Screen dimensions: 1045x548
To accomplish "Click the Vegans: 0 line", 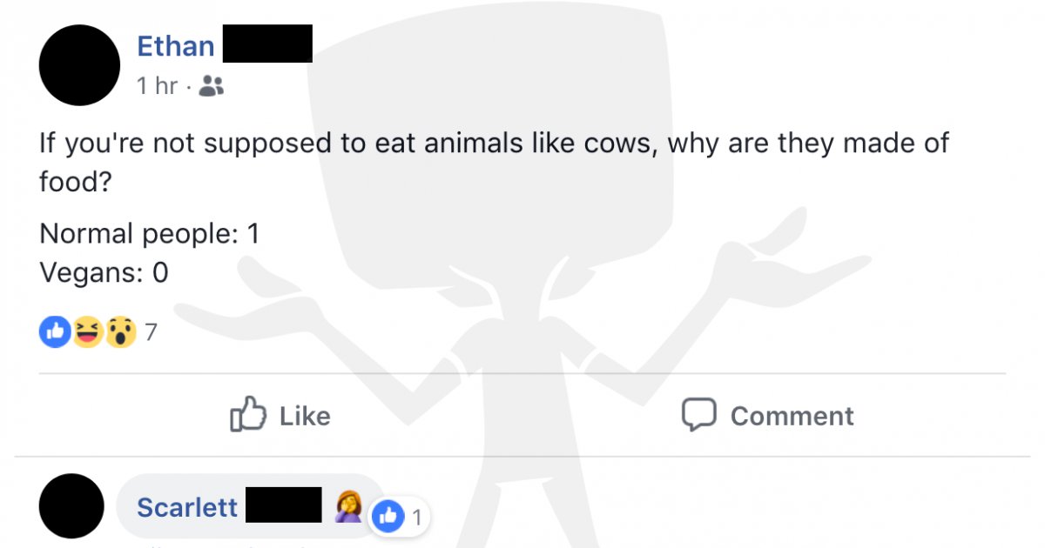I will coord(104,273).
